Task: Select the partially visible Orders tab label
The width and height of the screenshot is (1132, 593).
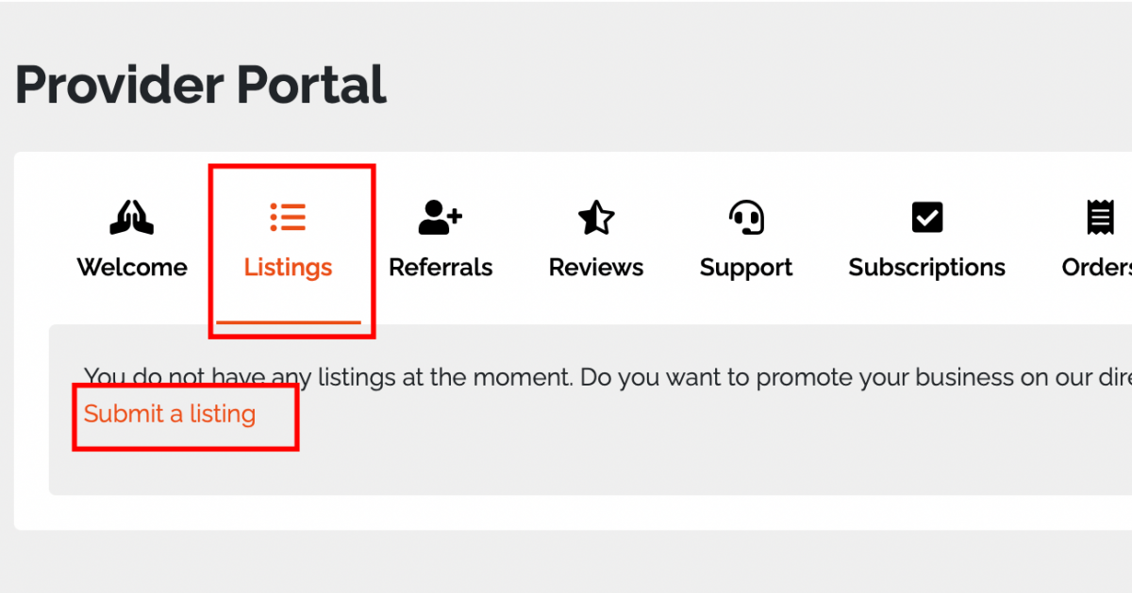Action: pos(1097,268)
